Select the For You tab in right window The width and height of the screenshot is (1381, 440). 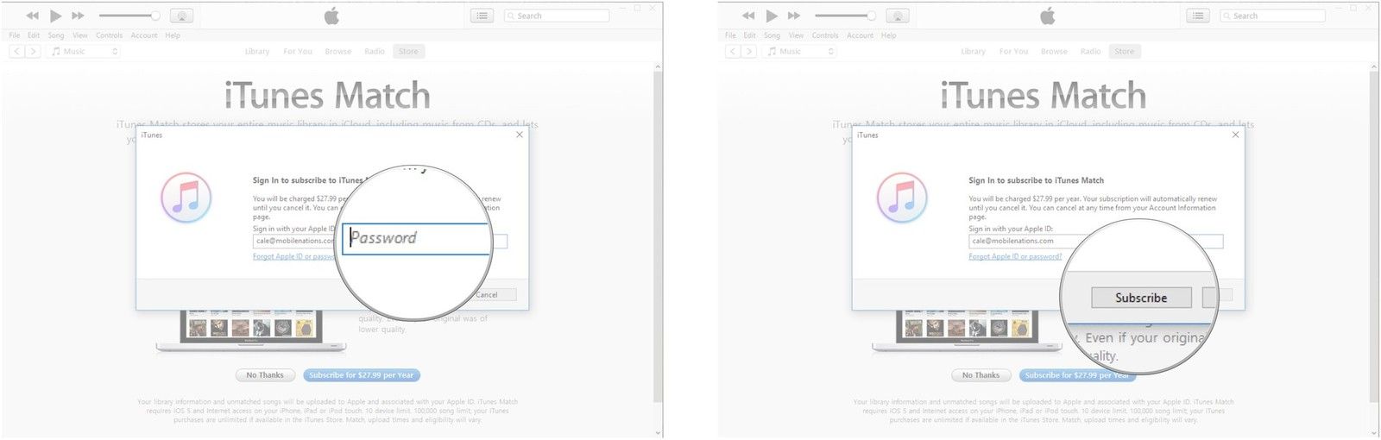1013,52
